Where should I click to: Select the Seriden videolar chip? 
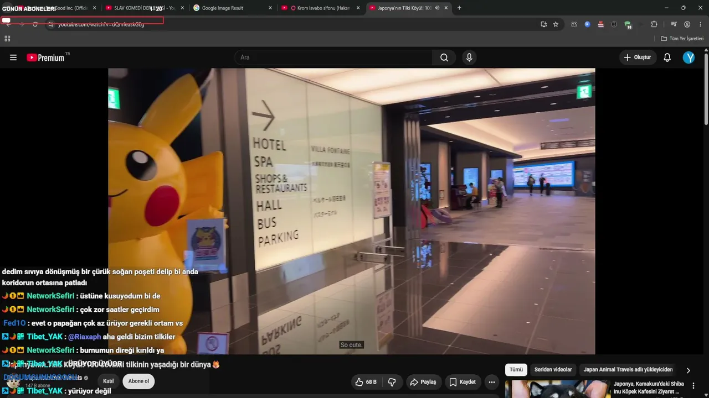[x=553, y=370]
